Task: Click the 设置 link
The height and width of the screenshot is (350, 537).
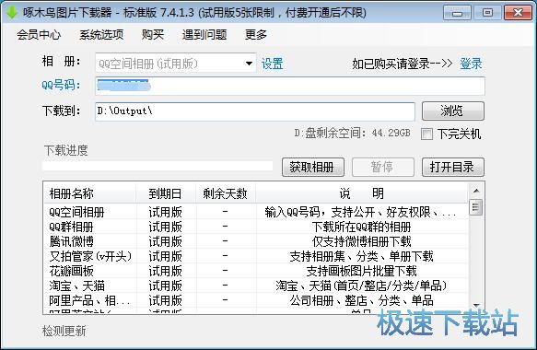Action: click(273, 64)
